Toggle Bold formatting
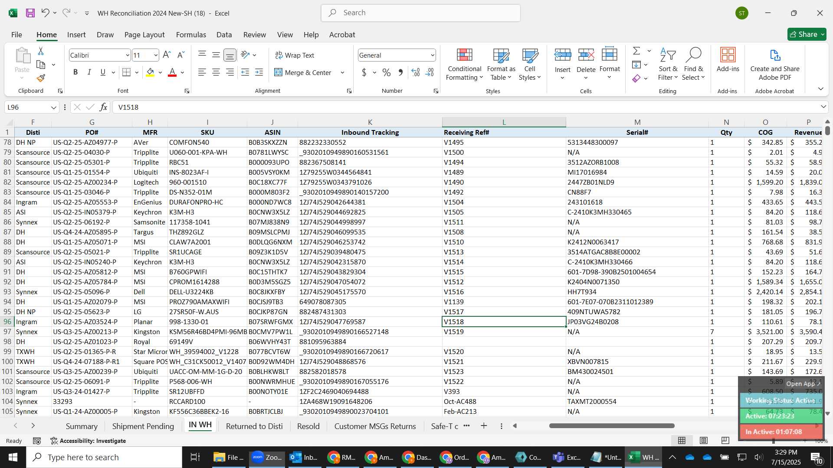Viewport: 833px width, 468px height. (x=75, y=72)
